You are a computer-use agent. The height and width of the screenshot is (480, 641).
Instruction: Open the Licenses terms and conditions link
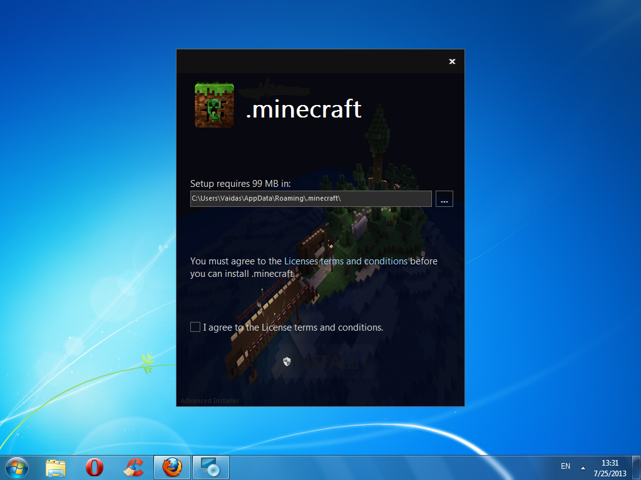tap(346, 261)
